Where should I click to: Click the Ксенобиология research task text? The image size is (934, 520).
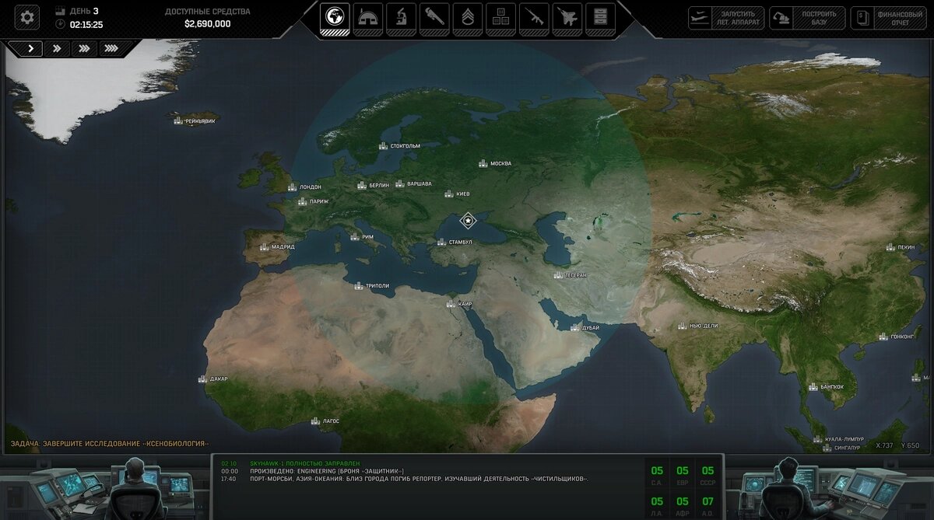110,444
